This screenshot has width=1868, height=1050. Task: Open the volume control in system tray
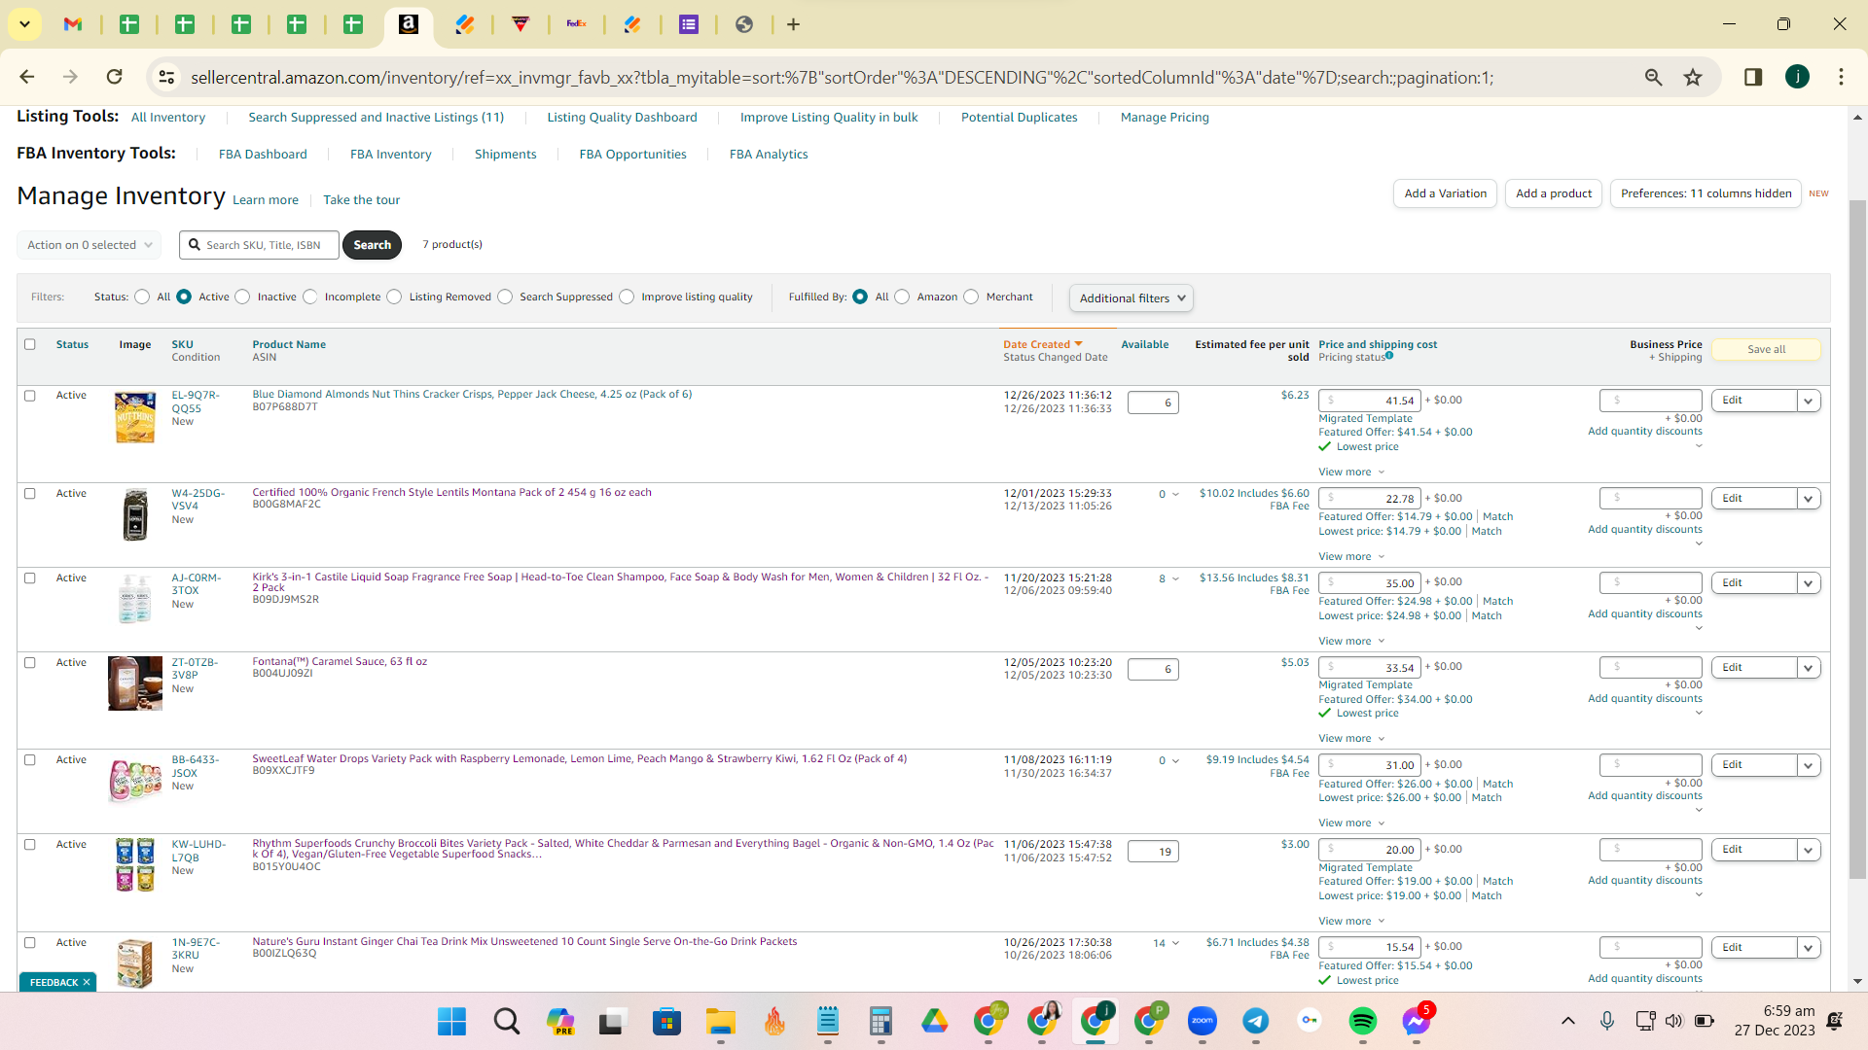point(1673,1021)
